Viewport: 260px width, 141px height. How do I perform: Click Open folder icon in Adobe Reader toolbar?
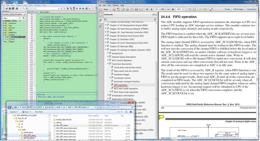coord(101,9)
